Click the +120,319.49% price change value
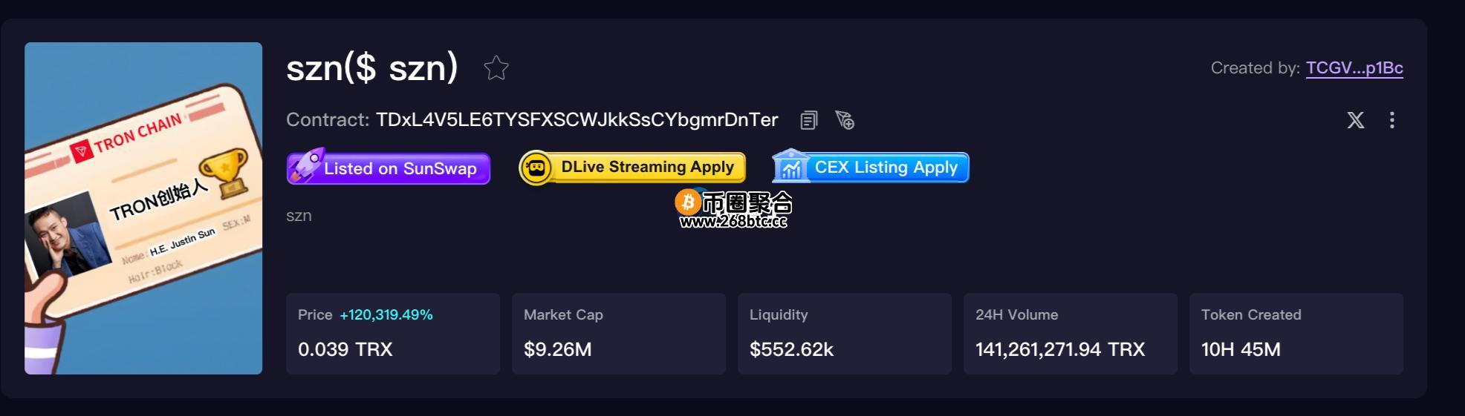Viewport: 1465px width, 416px height. pos(386,315)
